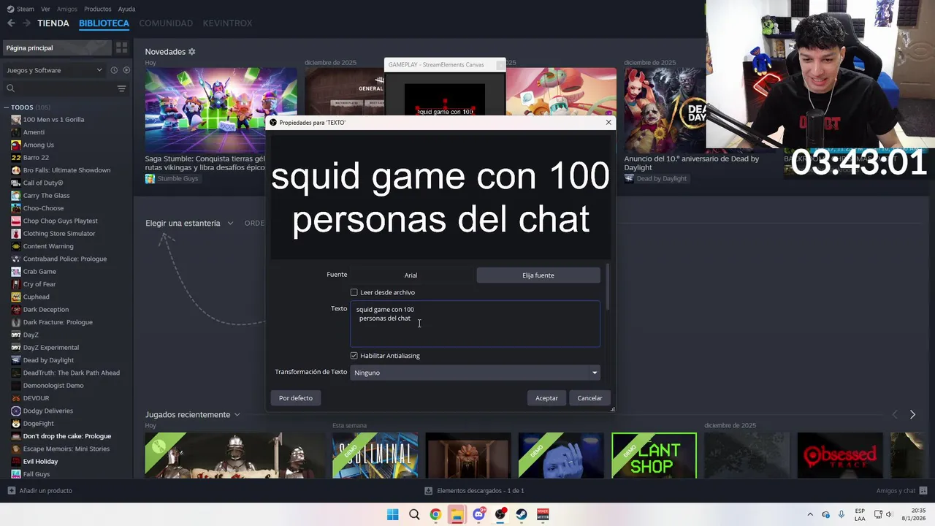The width and height of the screenshot is (935, 526).
Task: Open Transformación de Texto dropdown
Action: pyautogui.click(x=475, y=373)
